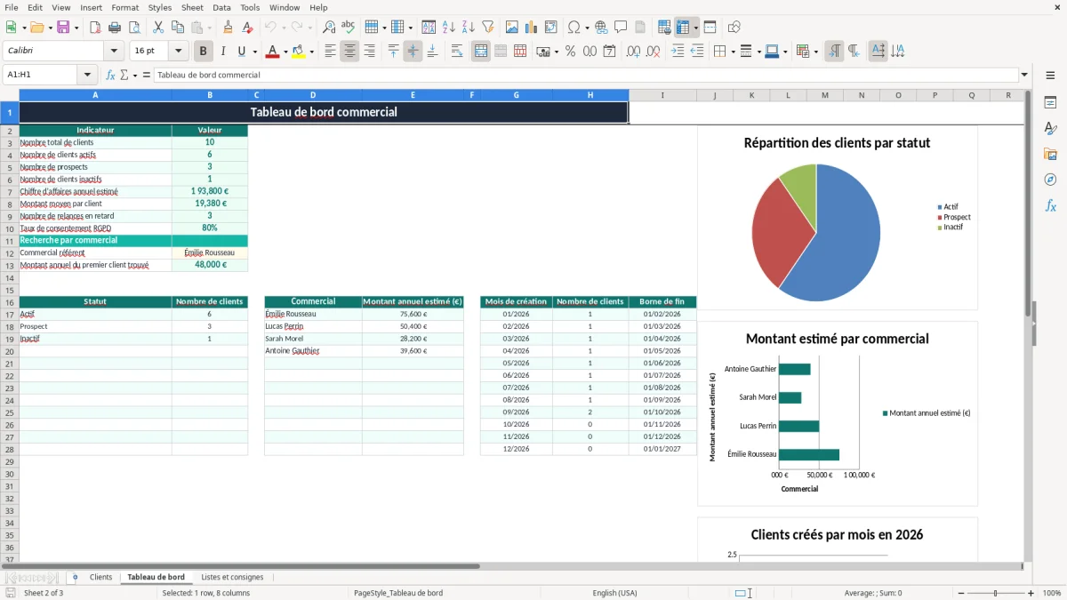Image resolution: width=1067 pixels, height=600 pixels.
Task: Click Add Decimal Place icon
Action: click(x=634, y=52)
